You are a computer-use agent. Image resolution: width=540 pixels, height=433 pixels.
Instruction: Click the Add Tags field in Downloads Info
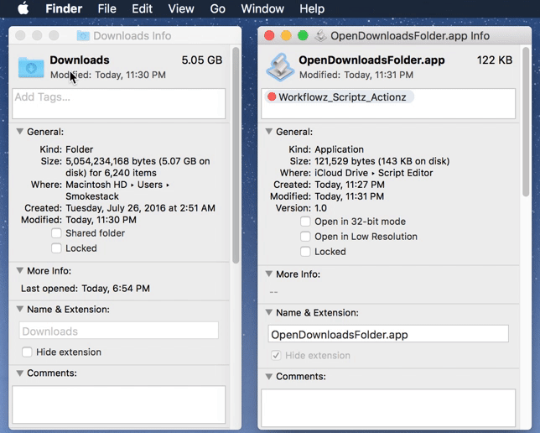[119, 104]
